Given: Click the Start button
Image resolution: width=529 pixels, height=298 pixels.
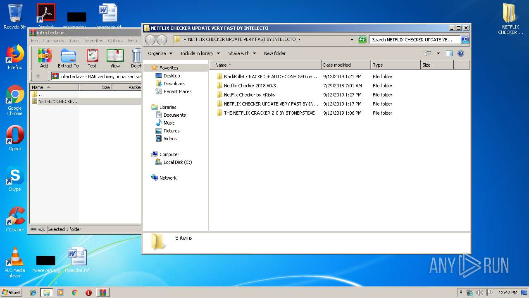Looking at the screenshot, I should (12, 293).
